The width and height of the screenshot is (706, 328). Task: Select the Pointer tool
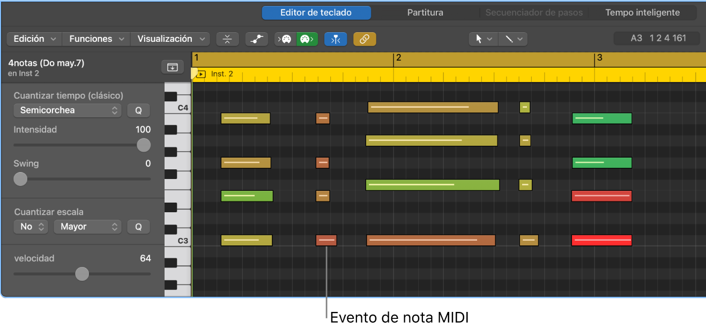479,39
